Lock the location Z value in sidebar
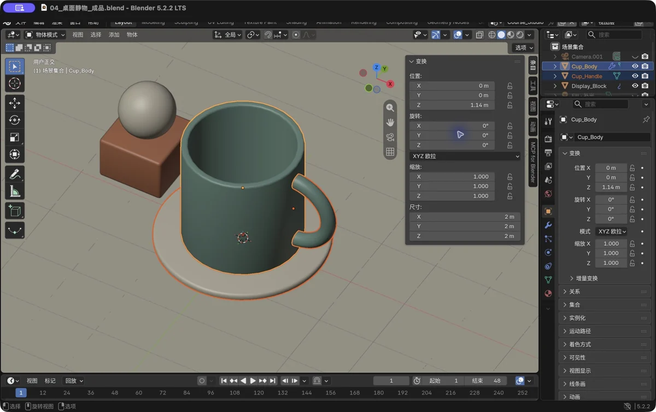The image size is (656, 412). click(x=509, y=105)
